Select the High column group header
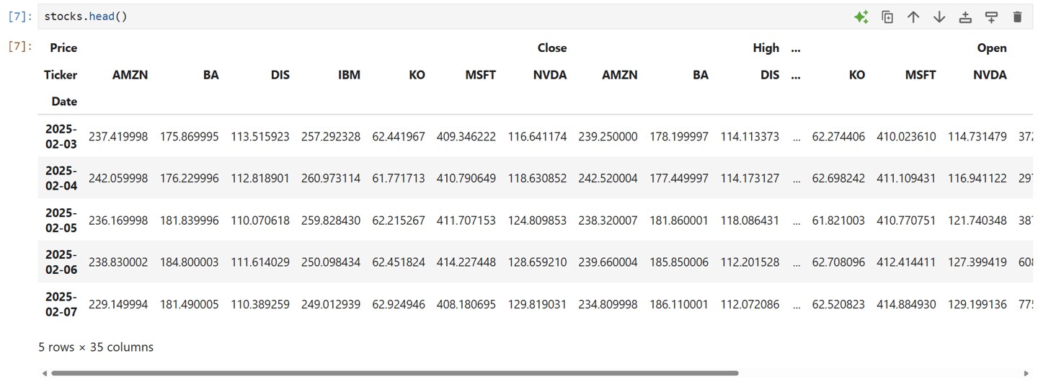Viewport: 1038px width, 387px height. tap(766, 48)
